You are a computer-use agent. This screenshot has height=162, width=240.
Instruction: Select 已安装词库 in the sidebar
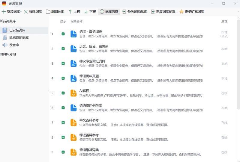click(17, 30)
